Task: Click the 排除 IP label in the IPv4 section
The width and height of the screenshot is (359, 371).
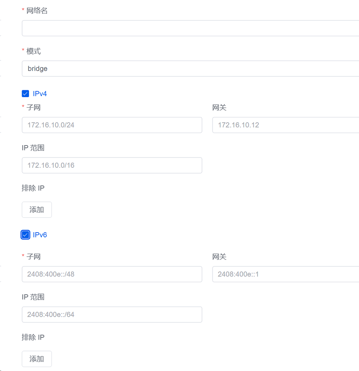Action: (x=33, y=188)
